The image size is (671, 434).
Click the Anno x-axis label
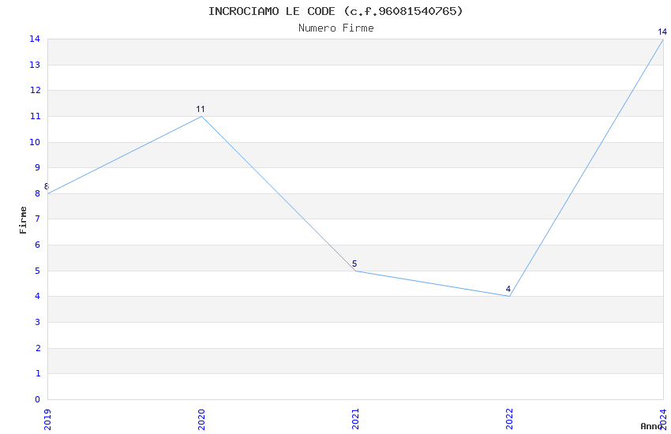click(x=651, y=425)
